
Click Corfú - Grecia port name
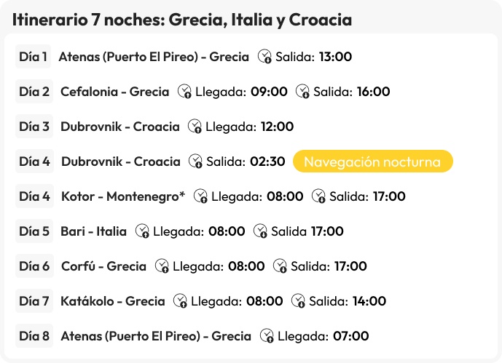point(103,266)
